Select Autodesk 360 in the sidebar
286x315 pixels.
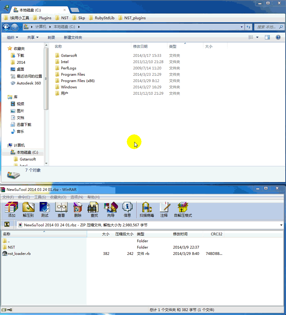(x=26, y=83)
